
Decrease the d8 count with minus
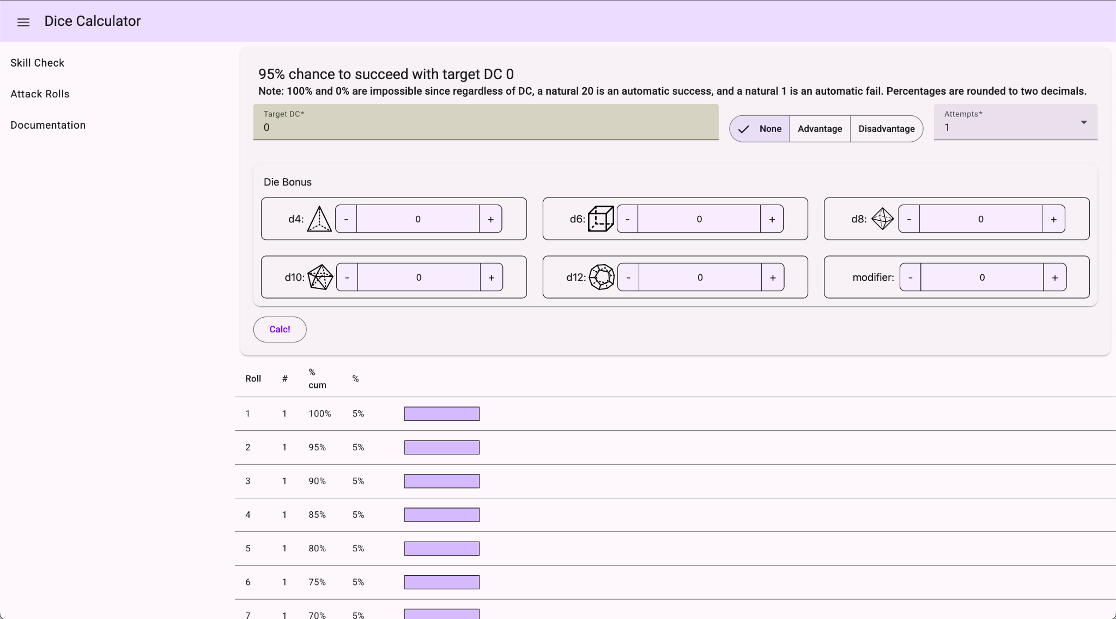(x=909, y=219)
